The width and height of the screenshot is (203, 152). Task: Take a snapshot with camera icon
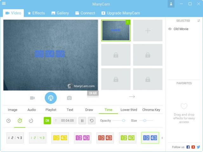(69, 98)
